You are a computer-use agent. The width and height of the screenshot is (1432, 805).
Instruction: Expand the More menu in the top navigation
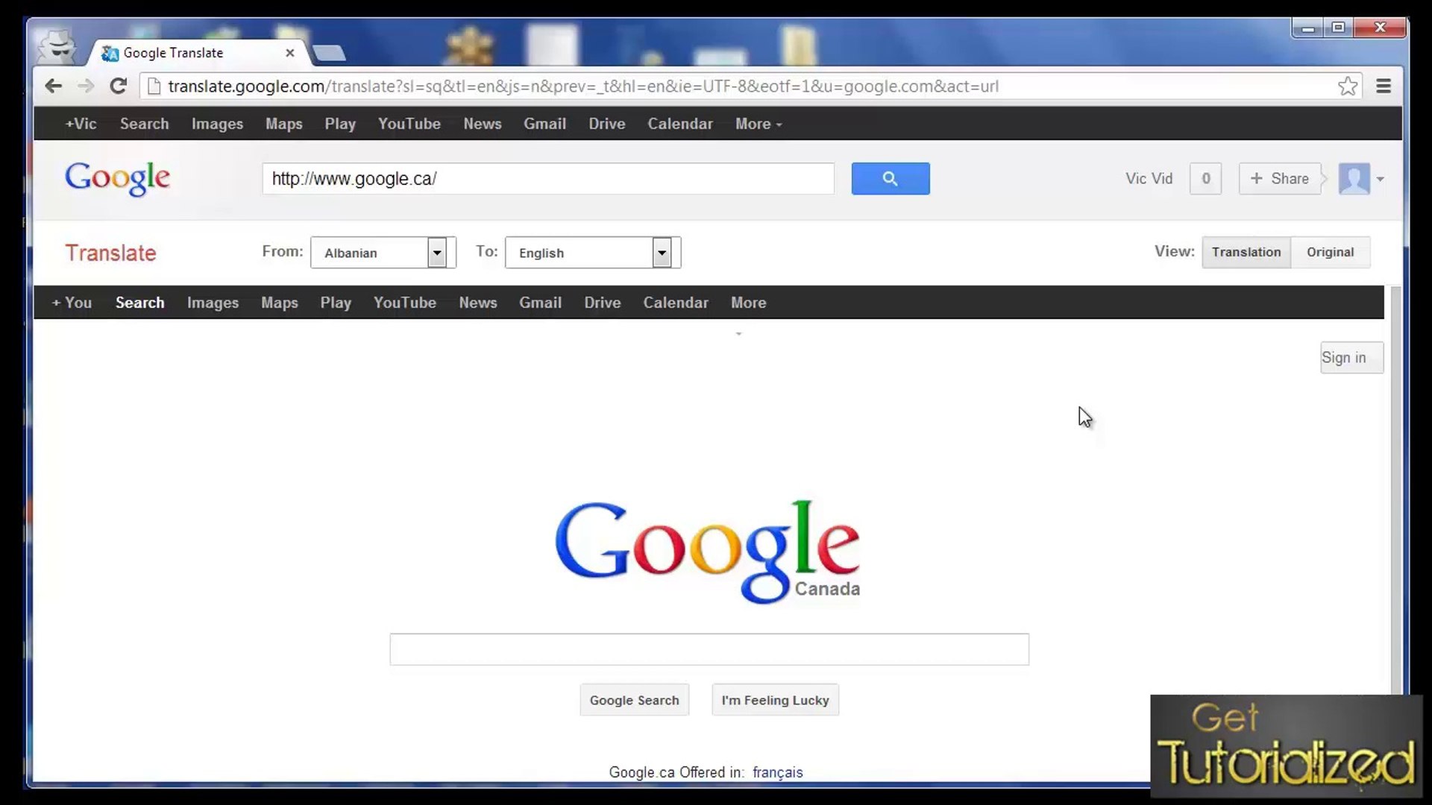point(756,124)
